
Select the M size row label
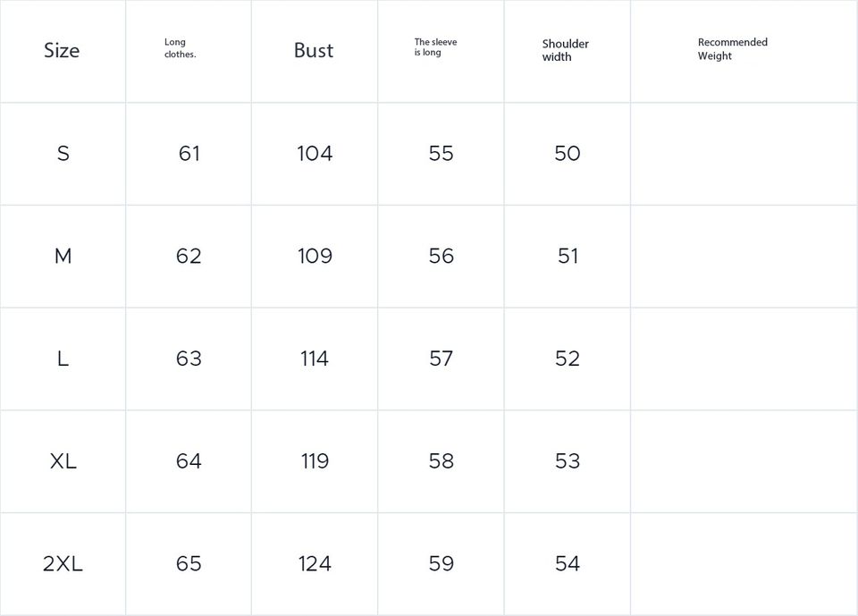coord(63,257)
